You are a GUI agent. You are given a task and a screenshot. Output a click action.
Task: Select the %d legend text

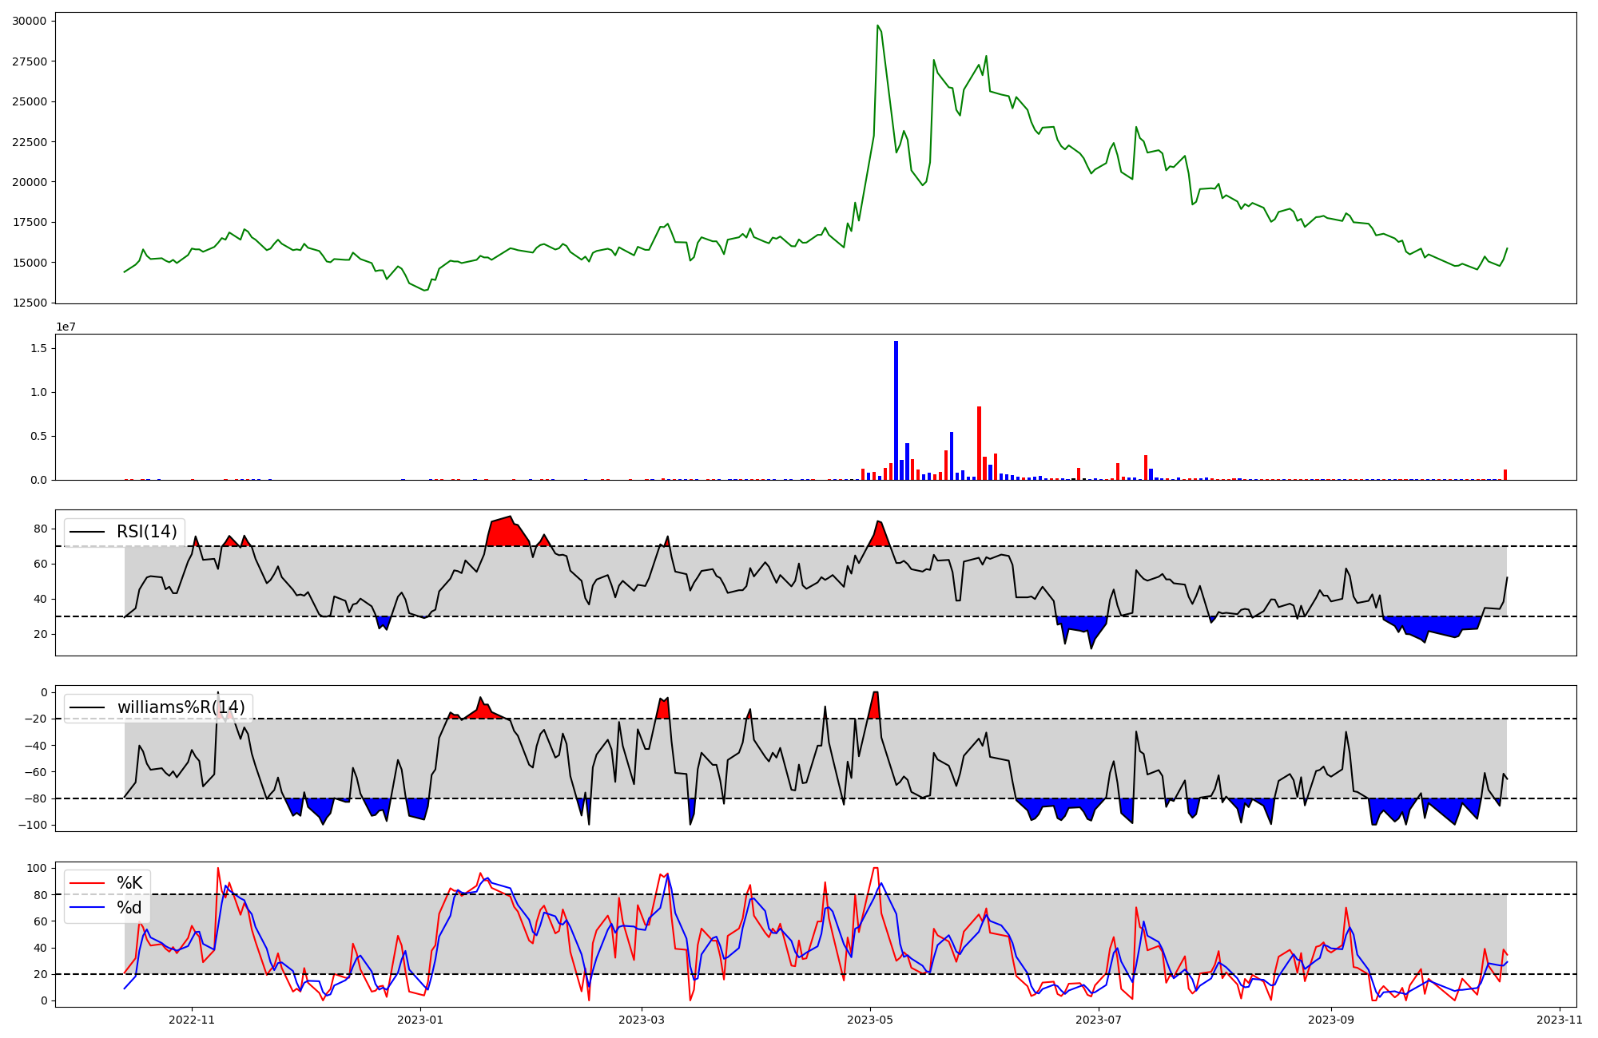(129, 908)
